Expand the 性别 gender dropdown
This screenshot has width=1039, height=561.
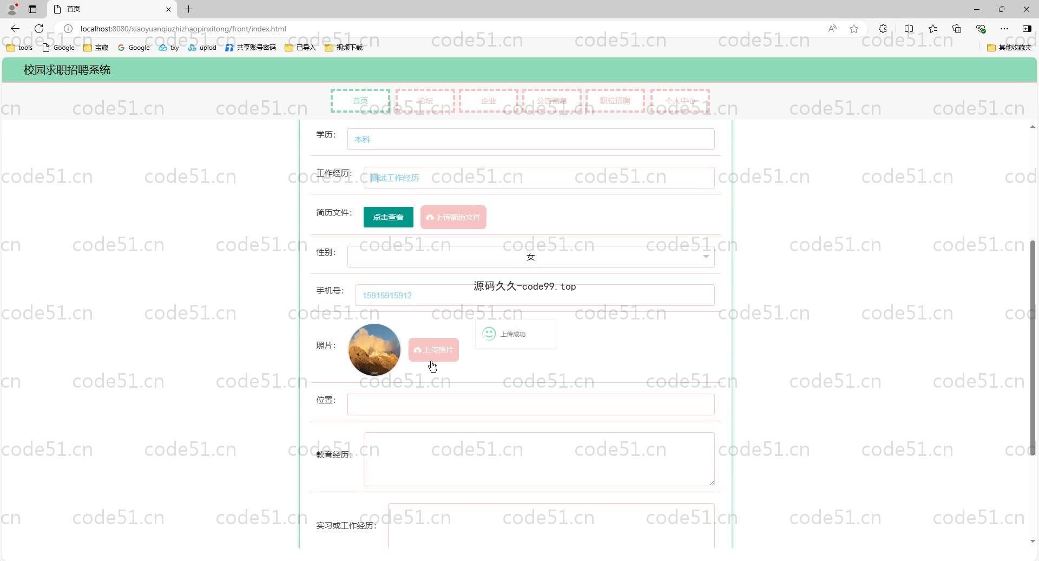(x=530, y=257)
